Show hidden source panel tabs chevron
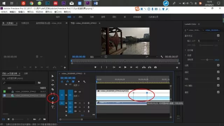Image resolution: width=224 pixels, height=126 pixels. click(x=66, y=23)
